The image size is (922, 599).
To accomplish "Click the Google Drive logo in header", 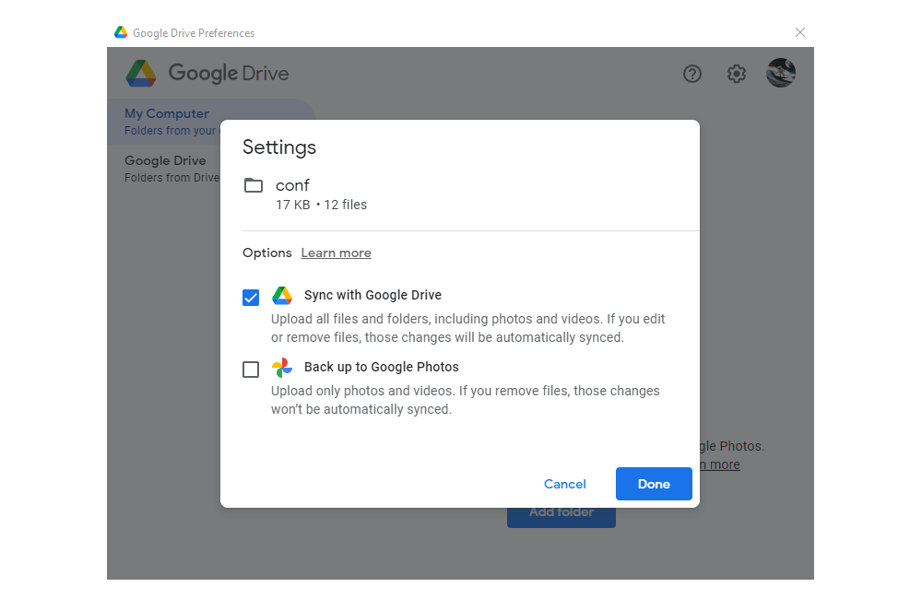I will (x=207, y=74).
